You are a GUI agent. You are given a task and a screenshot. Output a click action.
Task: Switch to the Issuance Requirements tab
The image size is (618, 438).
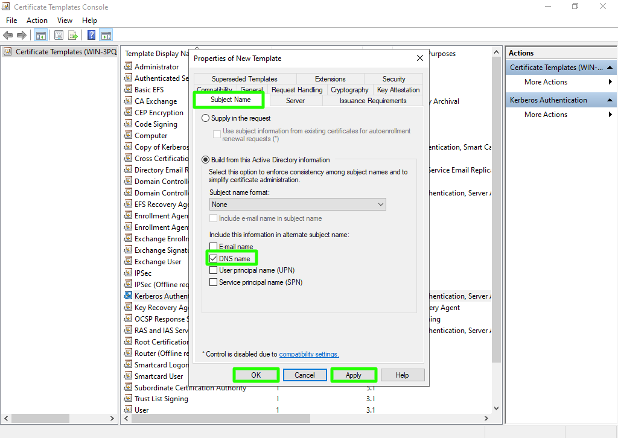pyautogui.click(x=372, y=101)
